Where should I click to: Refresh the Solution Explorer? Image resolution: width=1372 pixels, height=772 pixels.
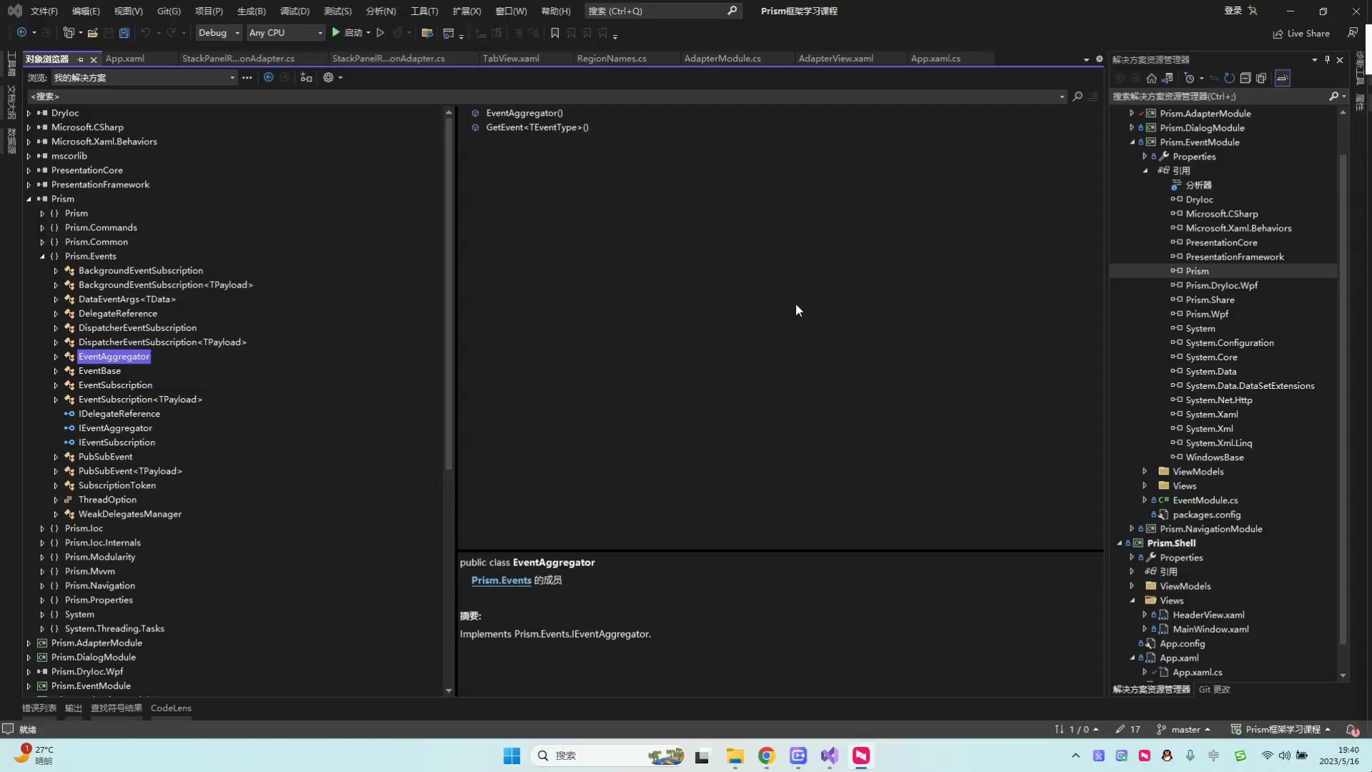pos(1230,79)
